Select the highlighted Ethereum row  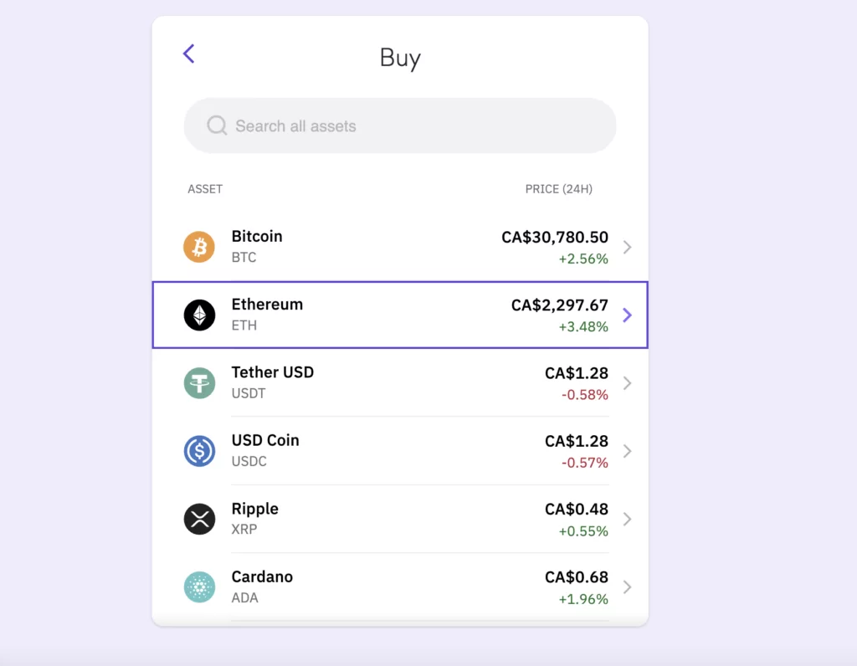[399, 315]
